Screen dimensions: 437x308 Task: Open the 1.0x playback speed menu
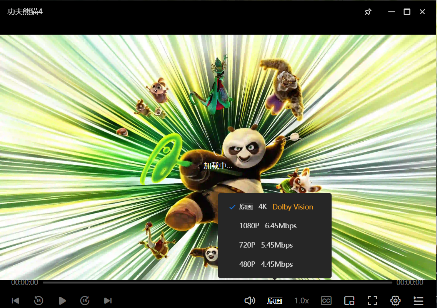tap(302, 300)
